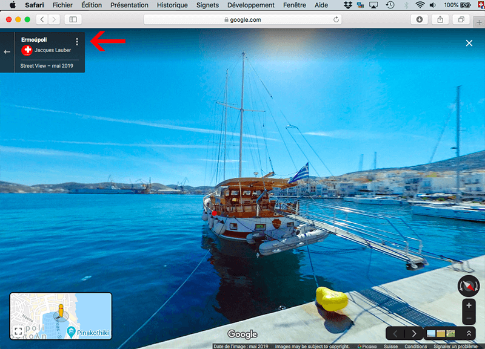The height and width of the screenshot is (349, 485).
Task: Select the second sandy-colored photo thumbnail
Action: (441, 333)
